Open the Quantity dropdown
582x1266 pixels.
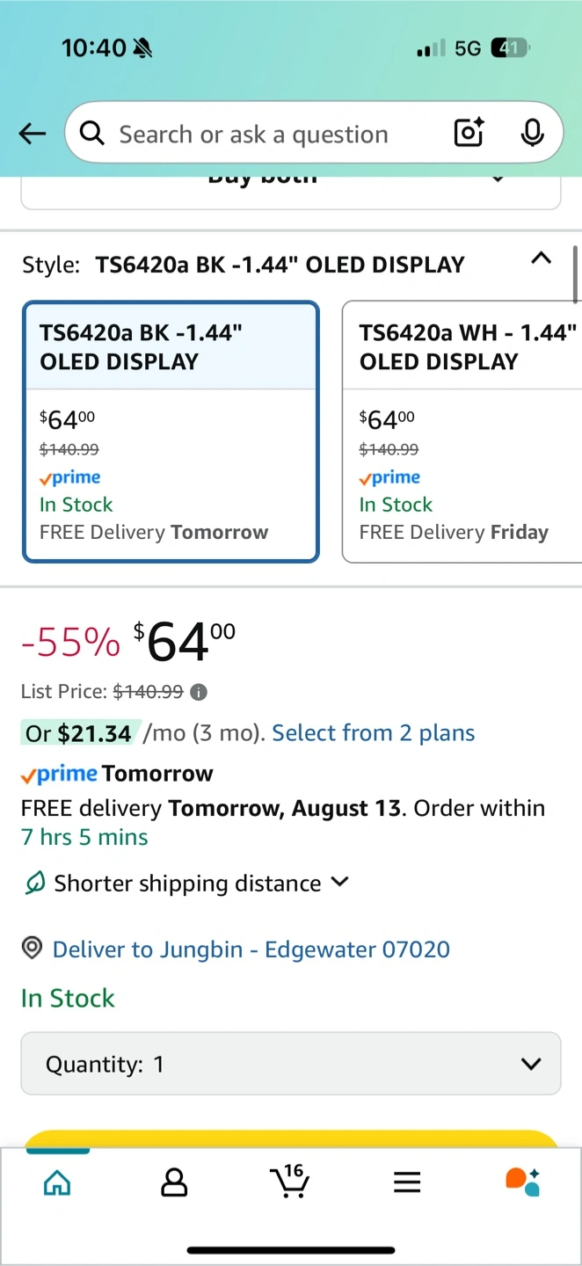click(x=291, y=1064)
